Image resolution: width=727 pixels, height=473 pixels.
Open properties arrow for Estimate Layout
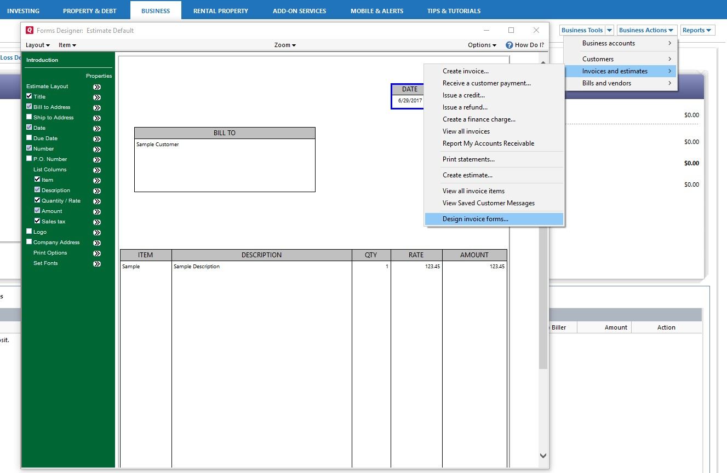[x=97, y=87]
